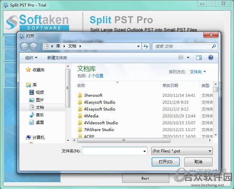Expand the arrow after 库 in the path

tap(64, 46)
